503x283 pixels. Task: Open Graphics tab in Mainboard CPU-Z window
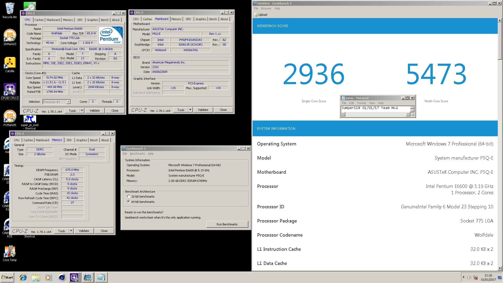point(201,19)
